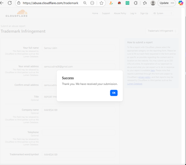Open the Home nav item
This screenshot has height=165, width=186.
click(x=95, y=13)
